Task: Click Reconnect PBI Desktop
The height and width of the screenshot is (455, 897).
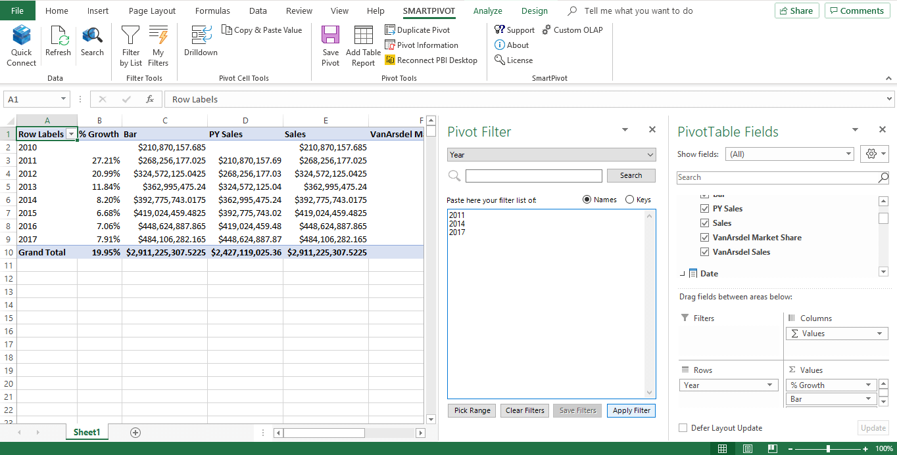Action: coord(431,60)
